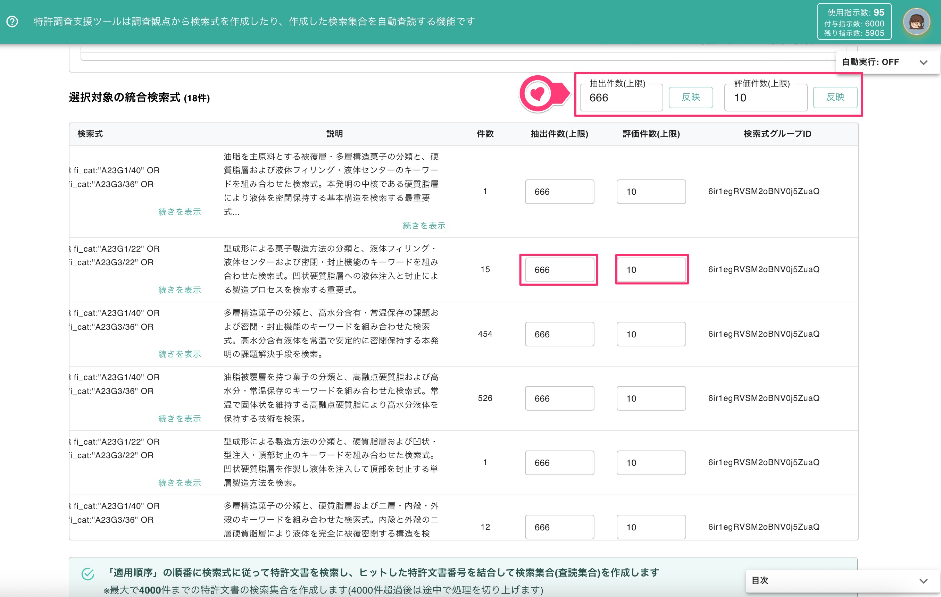Show more of search formula in 件数 15 row
This screenshot has height=597, width=941.
(x=180, y=290)
